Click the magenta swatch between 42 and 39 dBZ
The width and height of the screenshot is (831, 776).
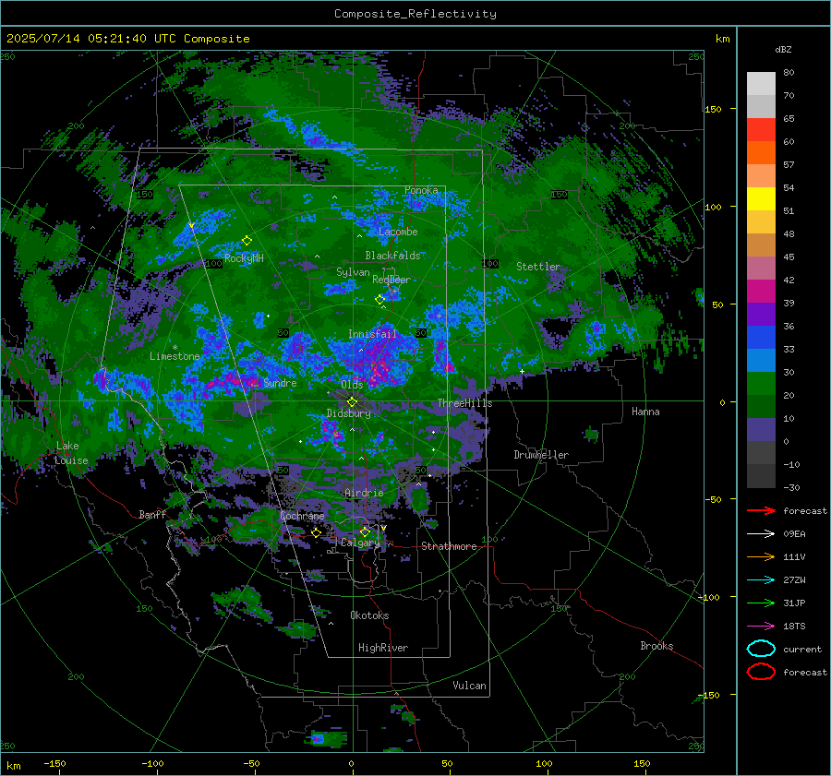pyautogui.click(x=761, y=291)
